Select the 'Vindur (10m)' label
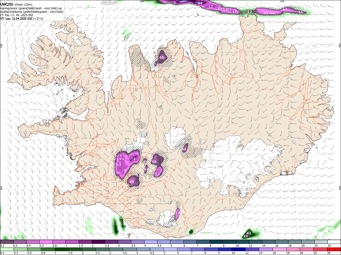Image resolution: width=341 pixels, height=255 pixels. pos(23,4)
